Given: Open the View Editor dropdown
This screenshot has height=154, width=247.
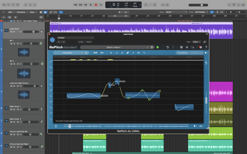Looking at the screenshot, I should [x=196, y=42].
